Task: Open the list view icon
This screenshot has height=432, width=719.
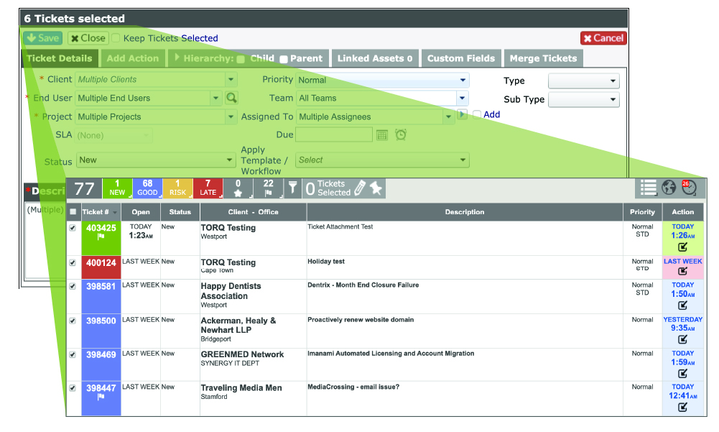Action: (649, 188)
